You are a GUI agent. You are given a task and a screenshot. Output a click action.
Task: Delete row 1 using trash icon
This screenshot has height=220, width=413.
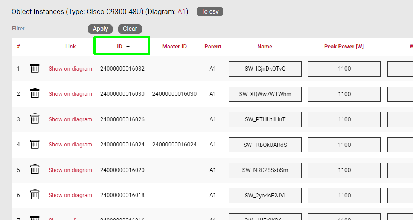tap(35, 68)
